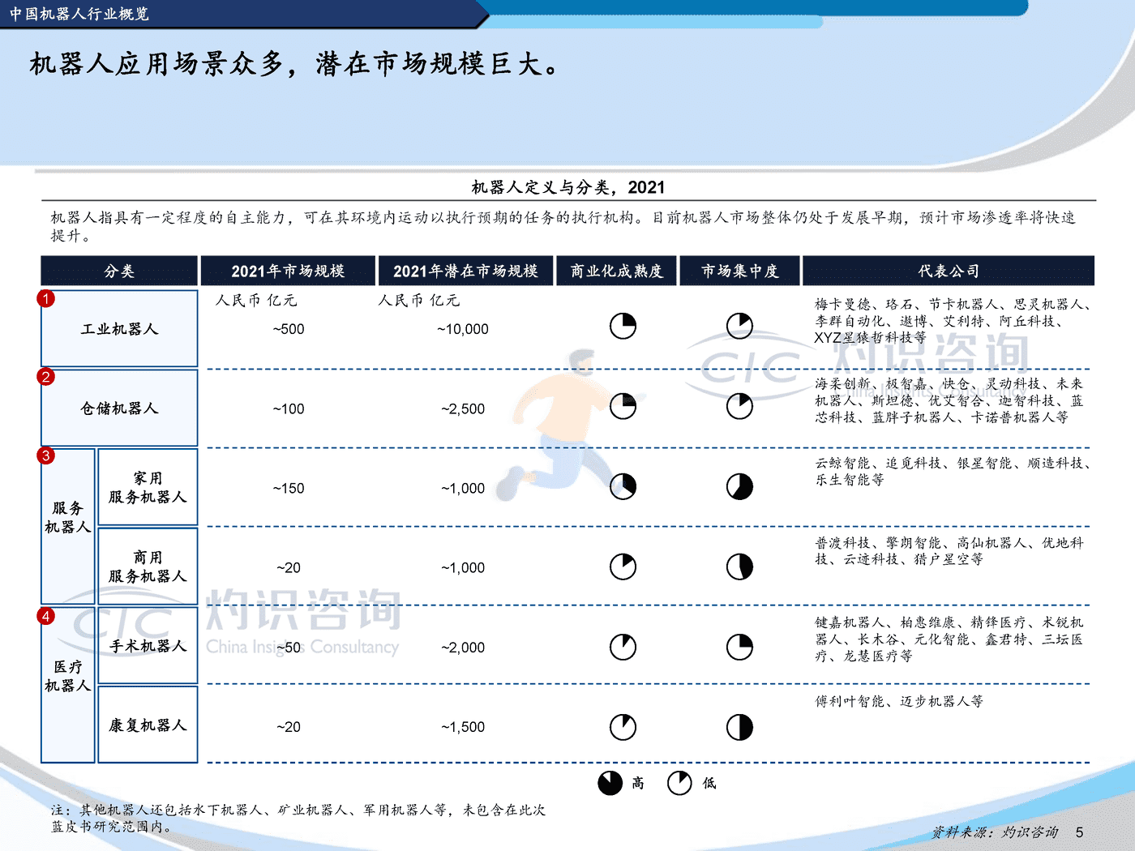The image size is (1135, 851).
Task: Click the market concentration pie for 手术机器人 row
Action: (x=739, y=647)
